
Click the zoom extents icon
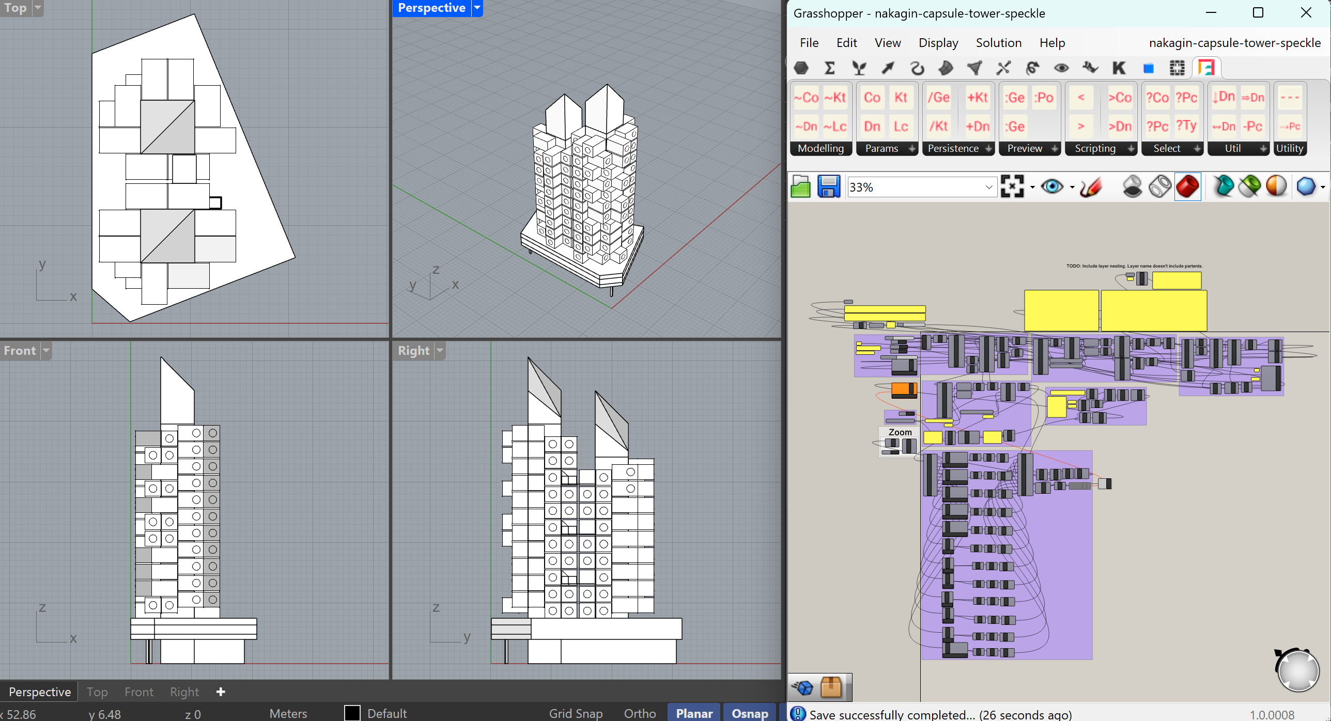(1012, 186)
